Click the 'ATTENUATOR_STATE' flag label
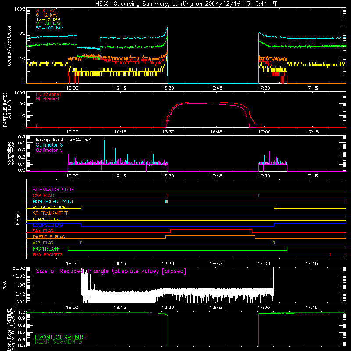 (53, 190)
